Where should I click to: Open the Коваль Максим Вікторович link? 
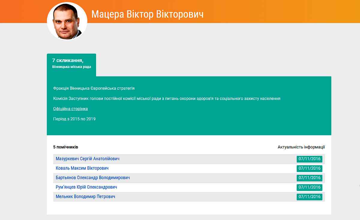(82, 168)
